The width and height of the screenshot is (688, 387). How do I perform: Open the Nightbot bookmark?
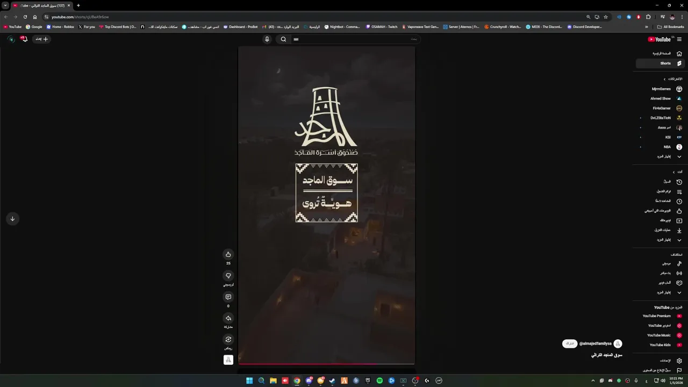tap(342, 27)
